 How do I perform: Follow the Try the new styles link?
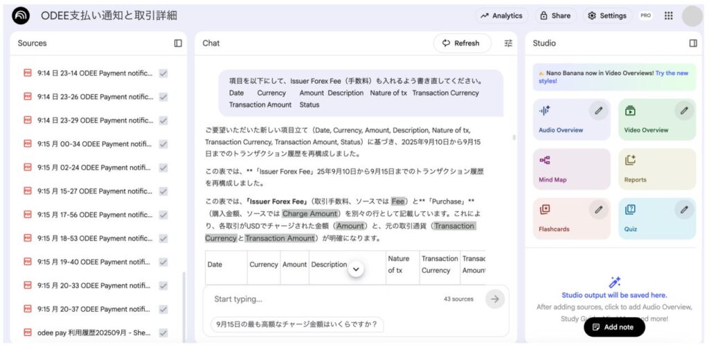(672, 73)
